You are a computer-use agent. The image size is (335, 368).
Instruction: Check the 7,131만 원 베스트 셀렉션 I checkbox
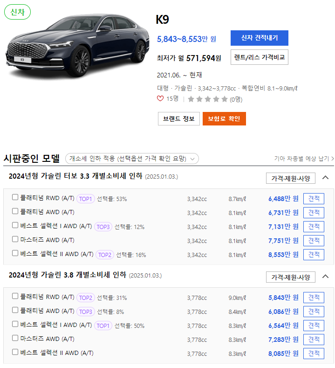tap(15, 225)
